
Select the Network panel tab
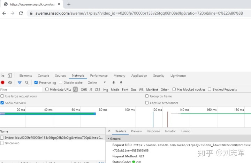tap(78, 76)
